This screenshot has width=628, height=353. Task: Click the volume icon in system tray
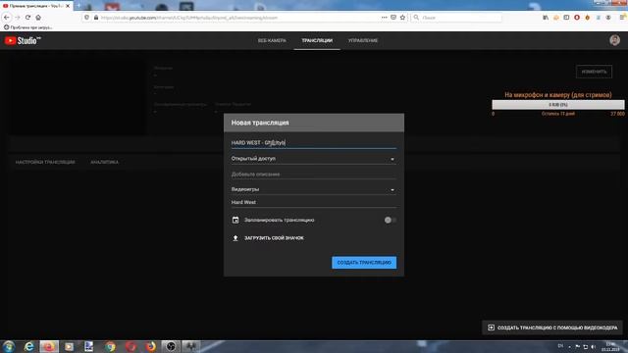point(593,346)
